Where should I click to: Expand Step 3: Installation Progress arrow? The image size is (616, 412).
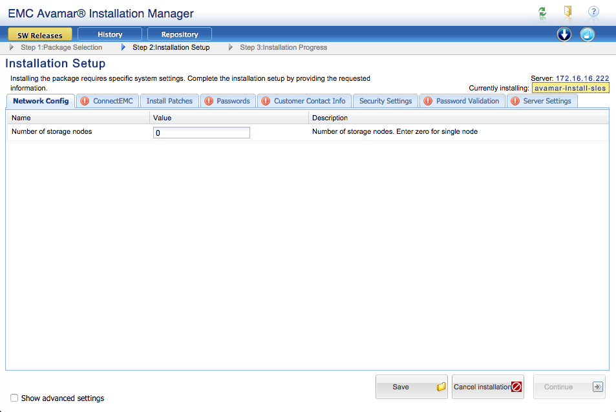pyautogui.click(x=231, y=47)
